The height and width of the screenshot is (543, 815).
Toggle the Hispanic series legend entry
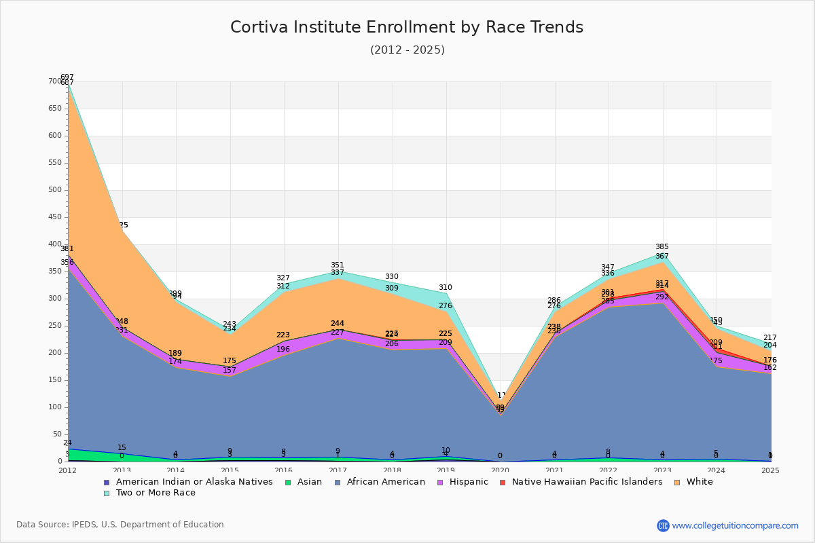click(x=462, y=482)
